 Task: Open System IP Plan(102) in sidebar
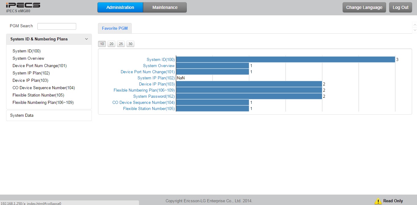pos(31,73)
